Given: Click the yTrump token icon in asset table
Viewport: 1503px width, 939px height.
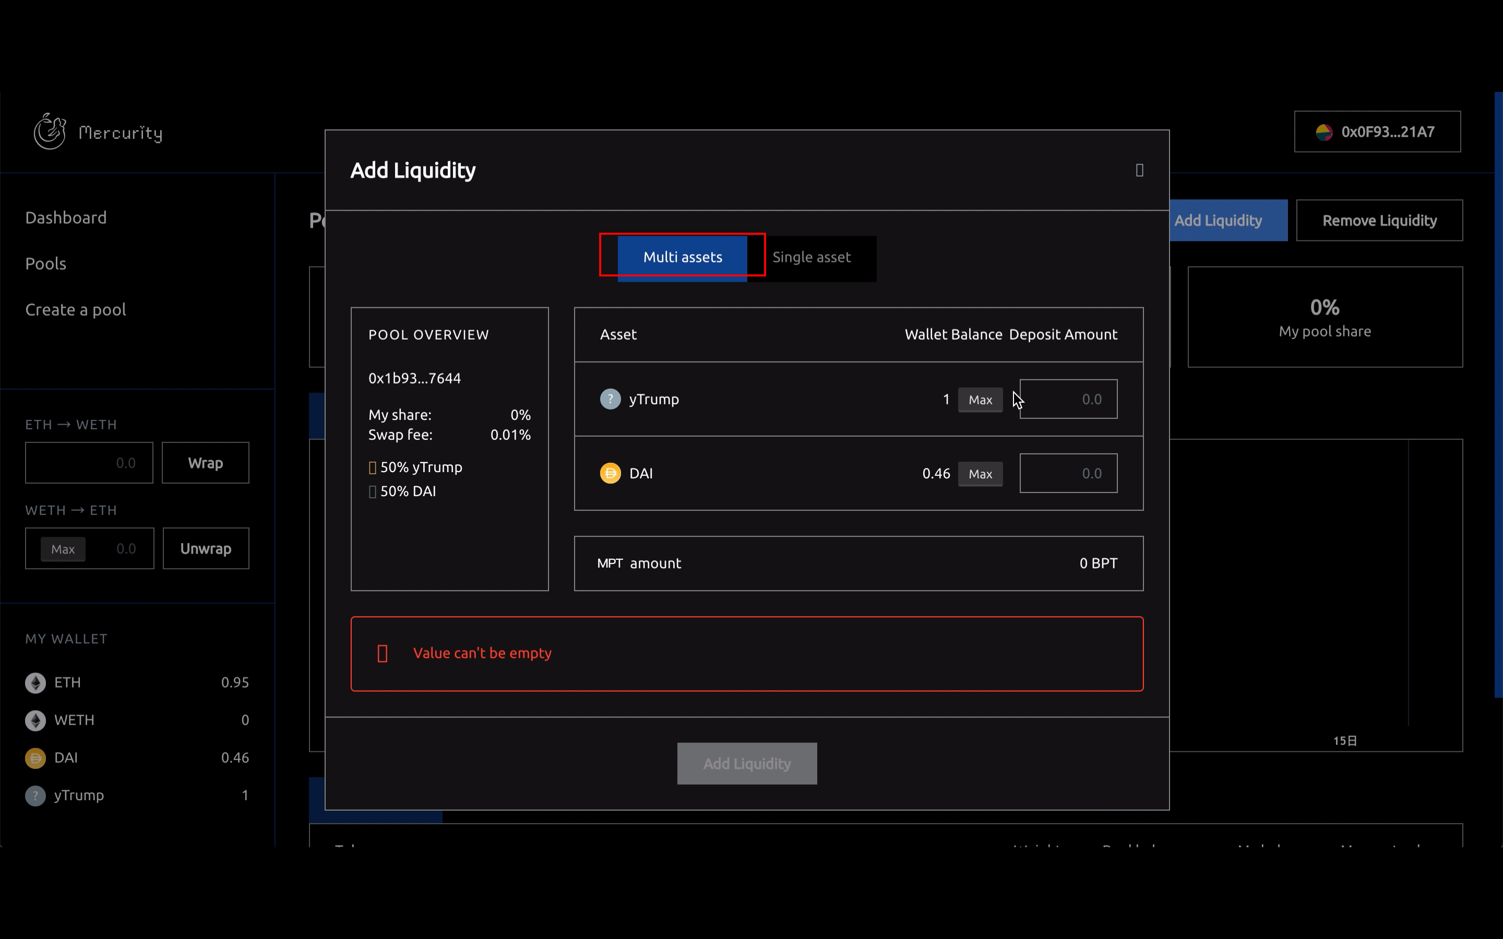Looking at the screenshot, I should point(610,399).
